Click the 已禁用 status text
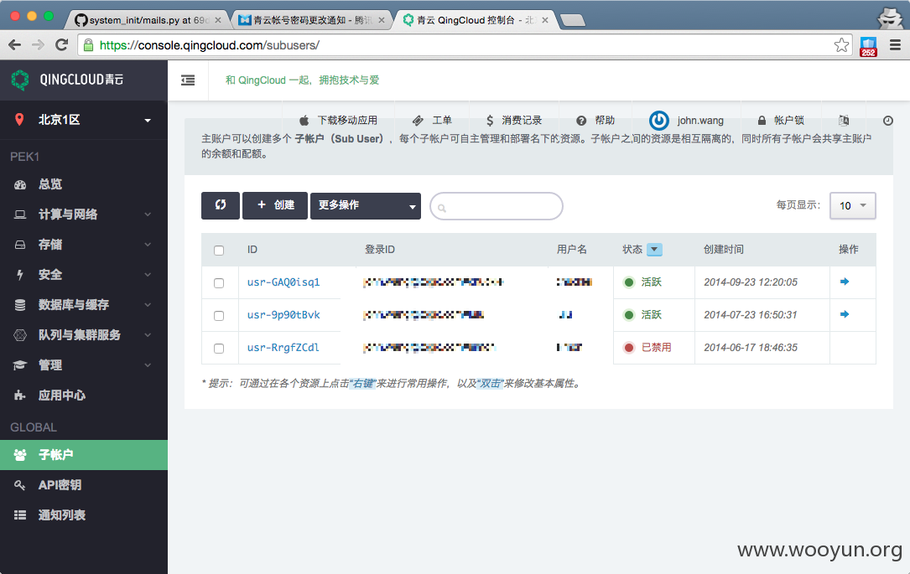 coord(657,348)
